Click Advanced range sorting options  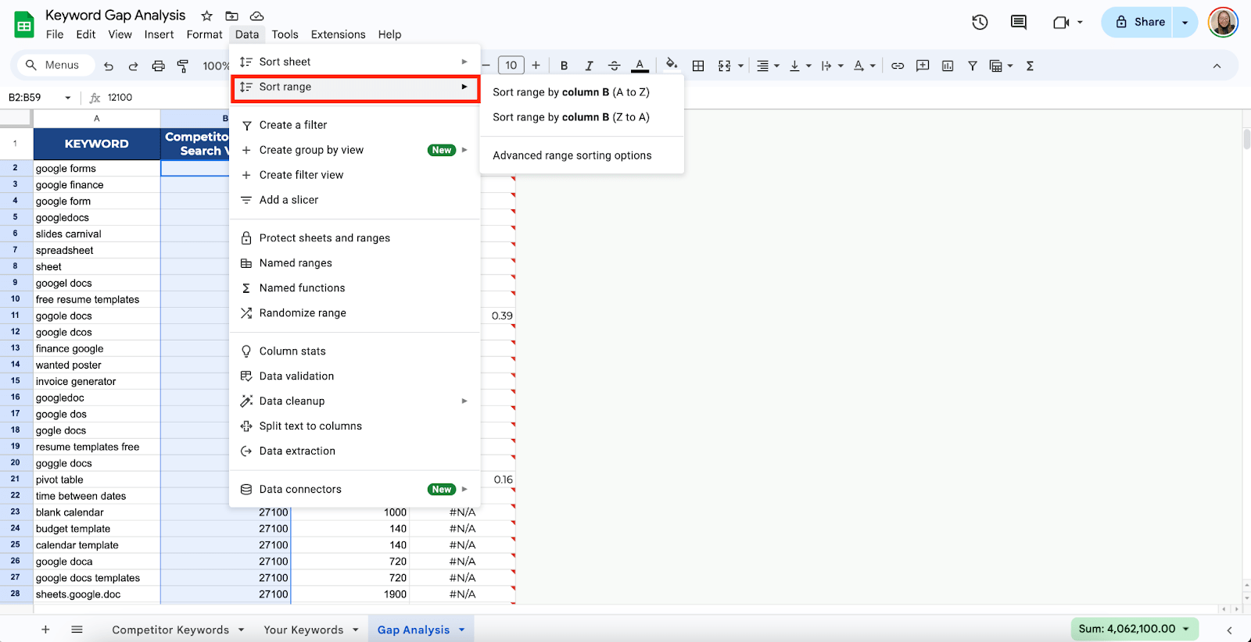(572, 155)
